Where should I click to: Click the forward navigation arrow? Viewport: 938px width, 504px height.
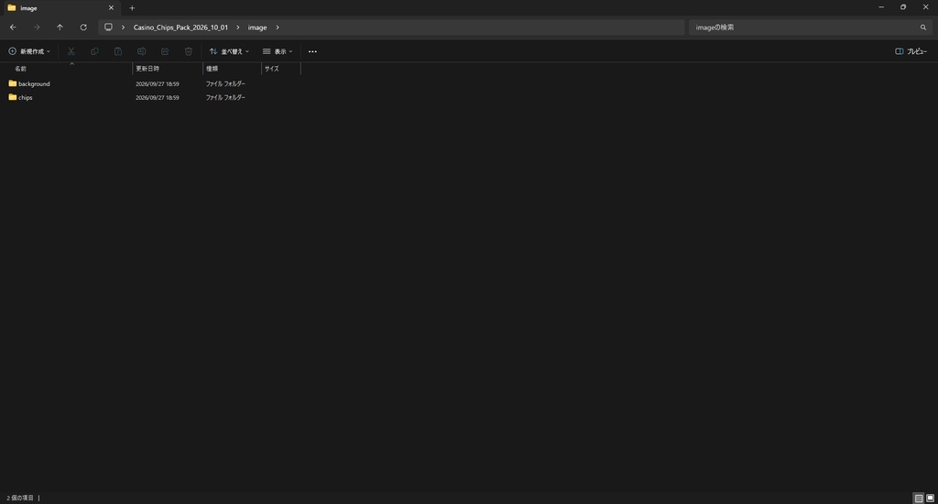[x=37, y=27]
